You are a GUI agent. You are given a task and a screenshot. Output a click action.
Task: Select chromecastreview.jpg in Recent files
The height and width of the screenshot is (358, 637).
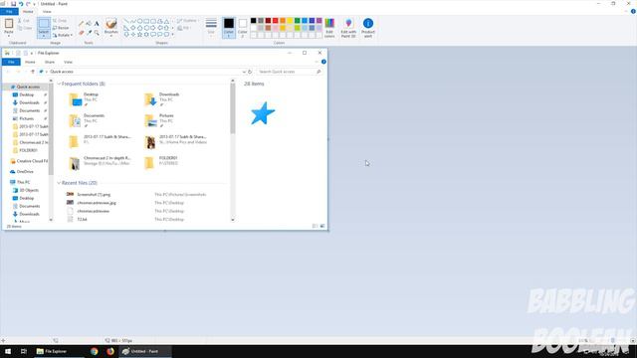pyautogui.click(x=97, y=203)
